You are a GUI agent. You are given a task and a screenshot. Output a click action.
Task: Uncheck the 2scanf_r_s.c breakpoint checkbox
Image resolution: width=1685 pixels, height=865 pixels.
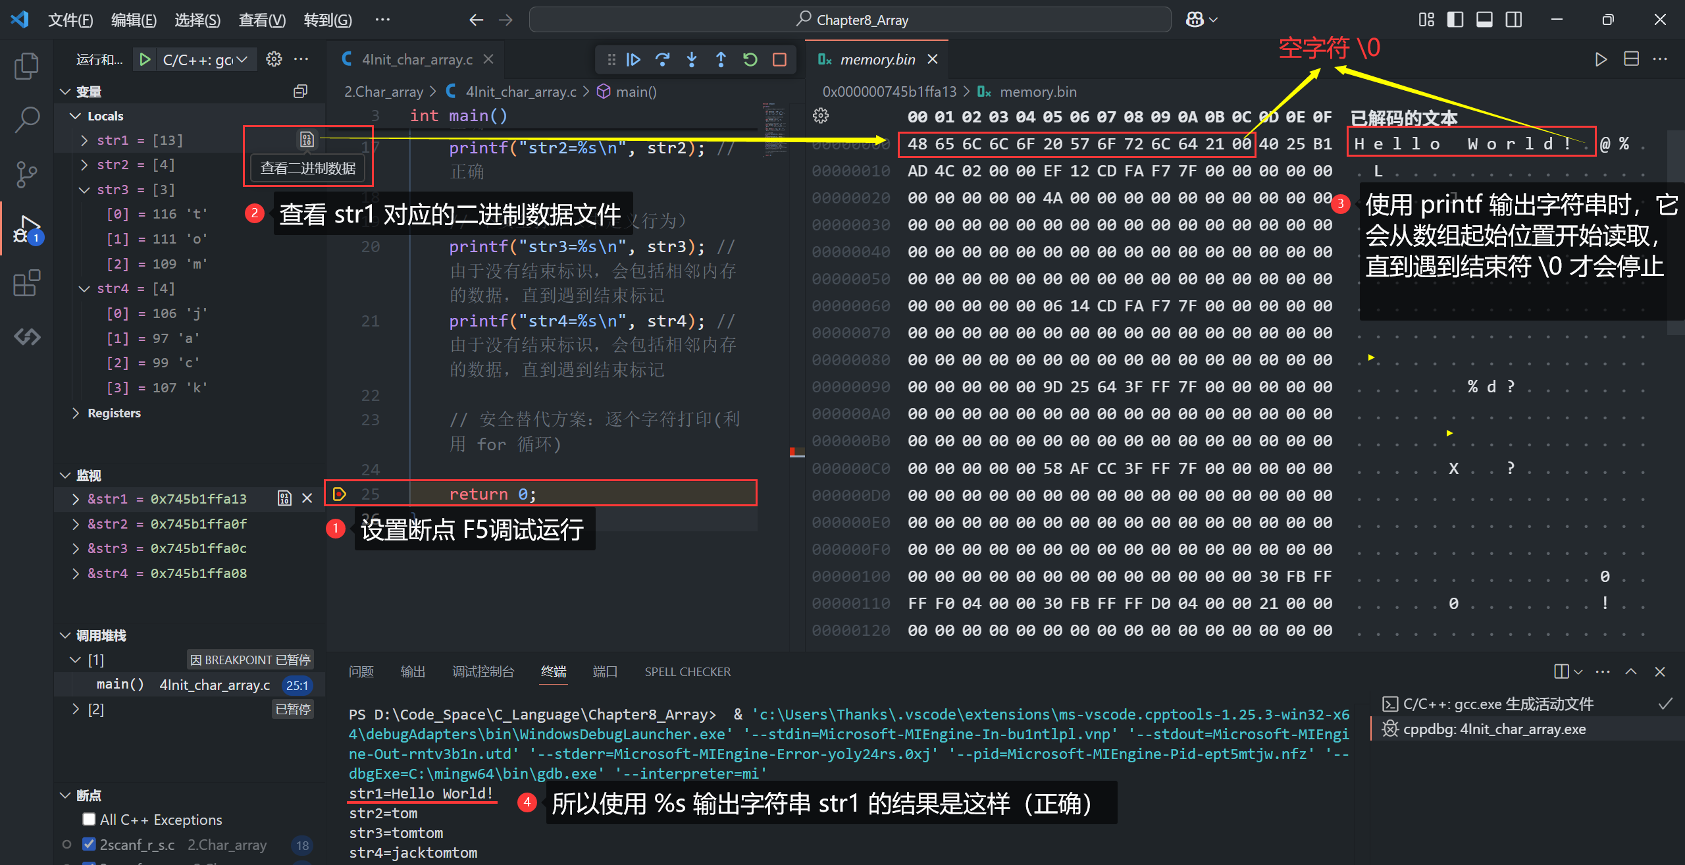[89, 844]
